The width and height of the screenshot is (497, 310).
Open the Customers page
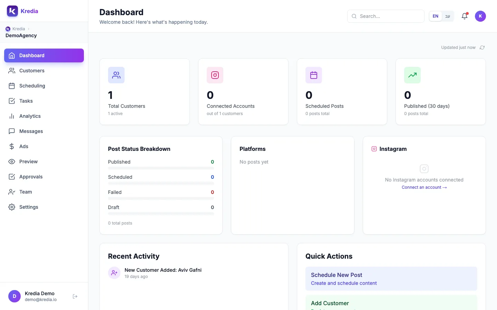44,71
